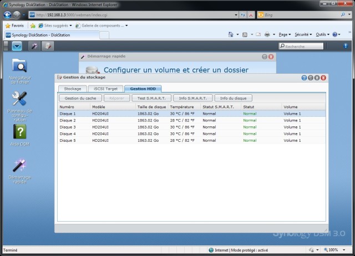This screenshot has height=256, width=355.
Task: Click the browser Back arrow button
Action: (7, 15)
